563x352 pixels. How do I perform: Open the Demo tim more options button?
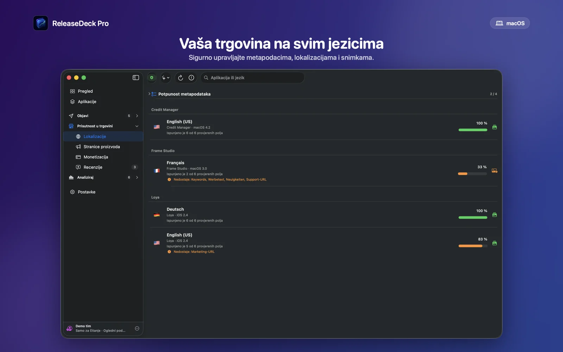(x=137, y=328)
